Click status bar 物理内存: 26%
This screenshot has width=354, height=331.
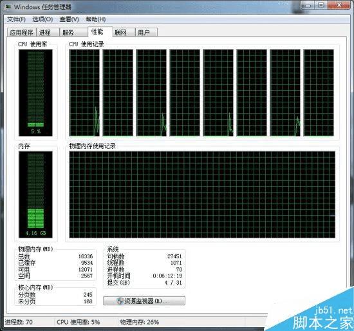click(x=140, y=322)
